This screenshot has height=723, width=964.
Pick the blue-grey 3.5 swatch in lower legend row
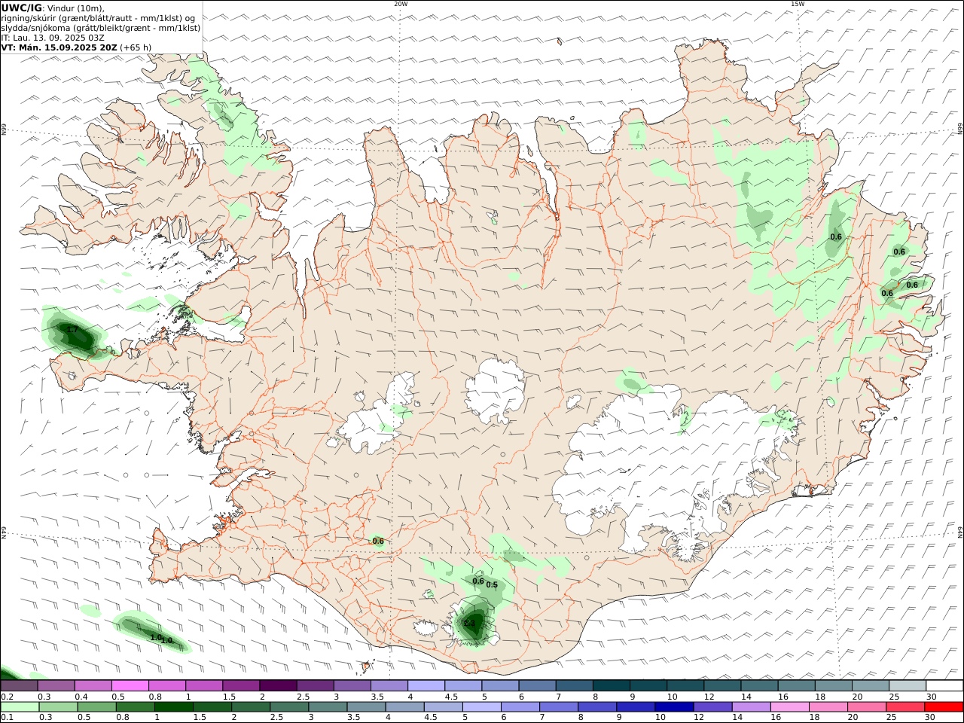[366, 707]
